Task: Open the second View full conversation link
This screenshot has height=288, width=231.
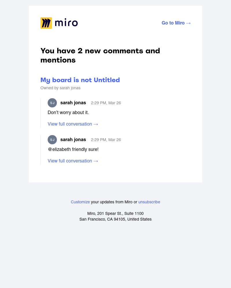Action: point(70,161)
